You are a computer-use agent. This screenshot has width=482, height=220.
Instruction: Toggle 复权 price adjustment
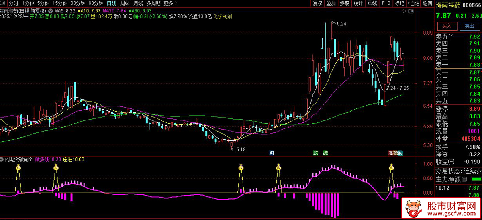[317, 3]
